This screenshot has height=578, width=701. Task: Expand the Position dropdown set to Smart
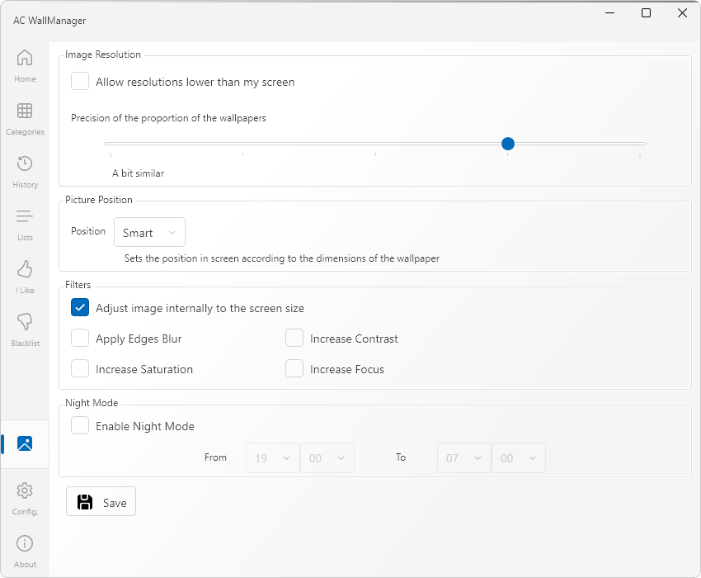pyautogui.click(x=149, y=233)
